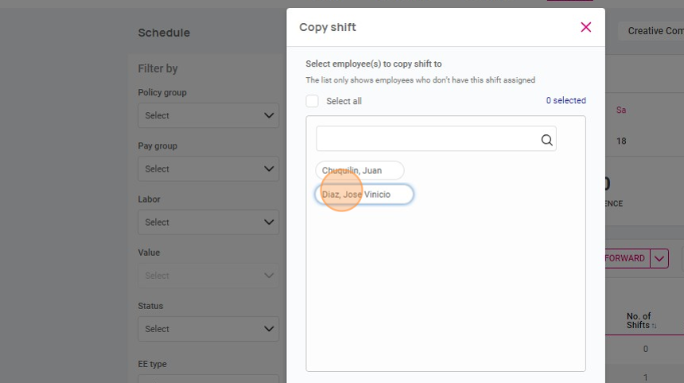Image resolution: width=684 pixels, height=383 pixels.
Task: Select employee Diaz, Jose Vinicio
Action: pyautogui.click(x=364, y=195)
